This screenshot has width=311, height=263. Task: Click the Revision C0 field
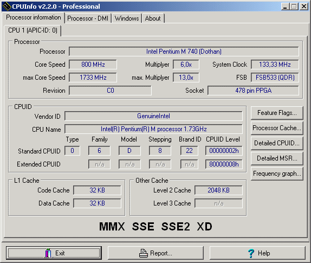pyautogui.click(x=111, y=91)
